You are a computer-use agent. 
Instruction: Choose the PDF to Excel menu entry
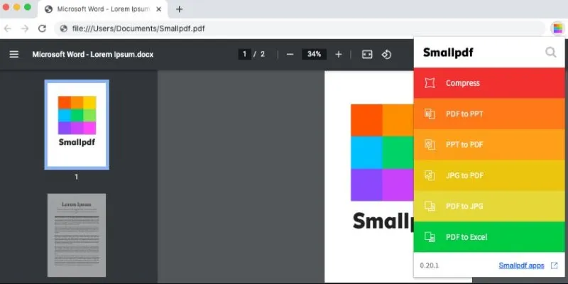click(489, 237)
